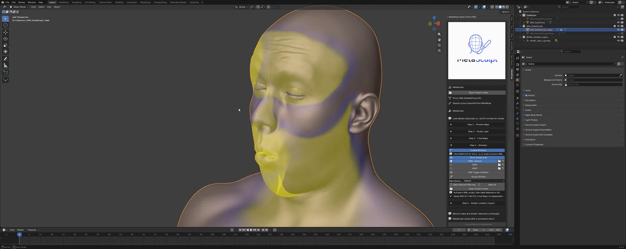Activate the Select Box tool
Screen dimensions: 626x249
tap(6, 19)
